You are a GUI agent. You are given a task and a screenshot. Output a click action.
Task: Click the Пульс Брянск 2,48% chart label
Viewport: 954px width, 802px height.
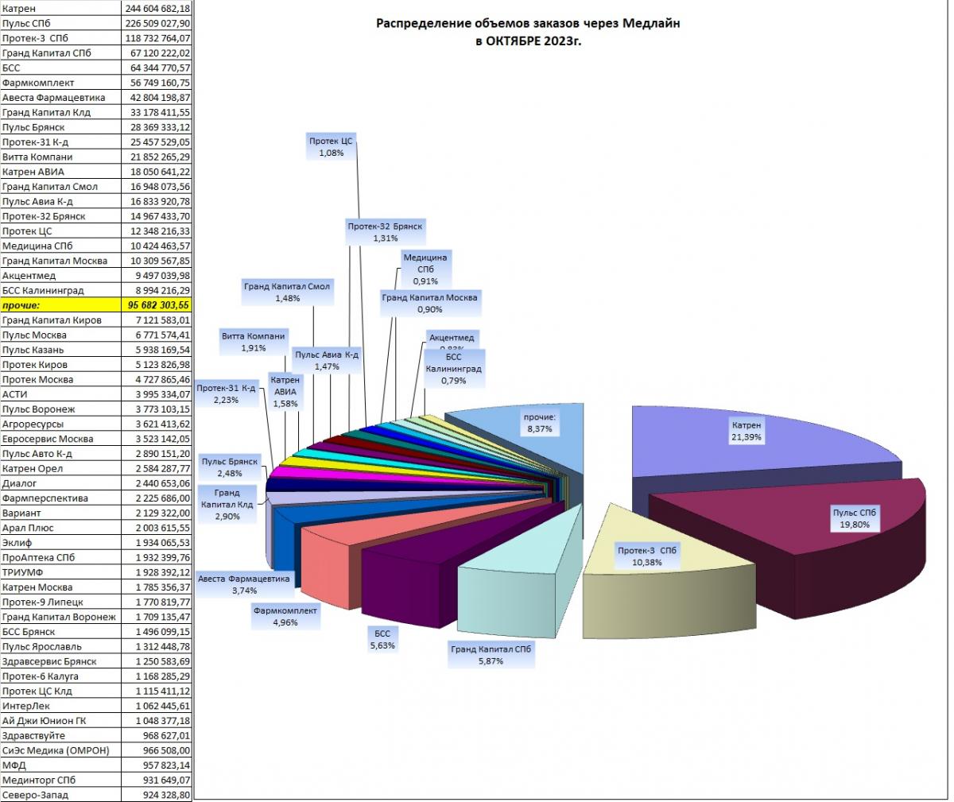230,467
